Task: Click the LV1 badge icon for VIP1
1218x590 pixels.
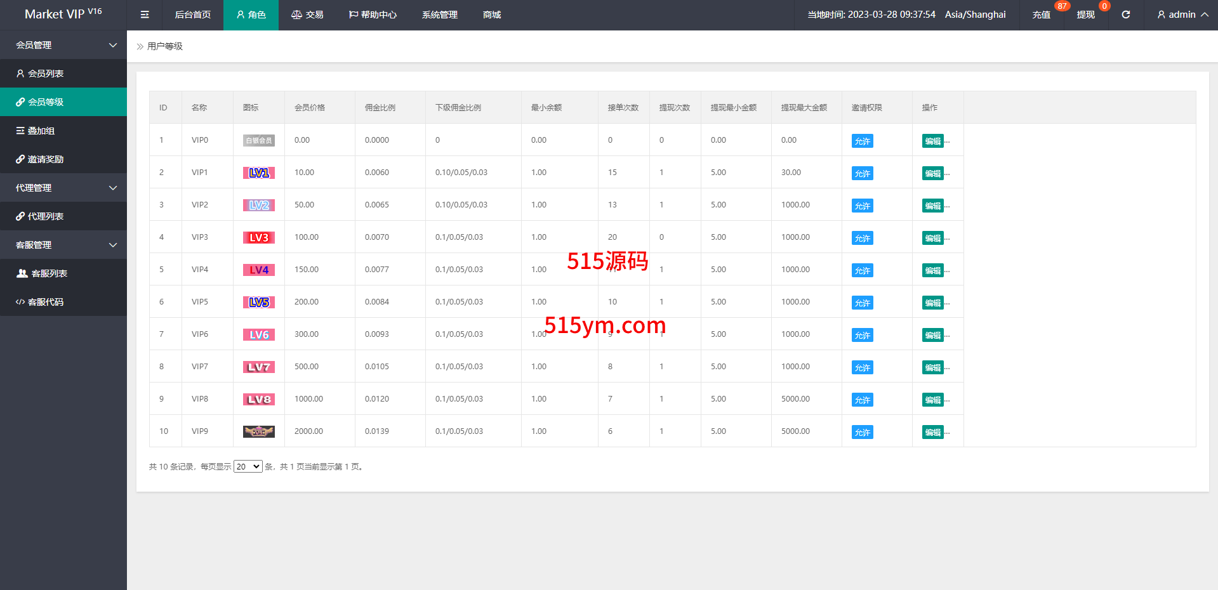Action: [x=258, y=173]
